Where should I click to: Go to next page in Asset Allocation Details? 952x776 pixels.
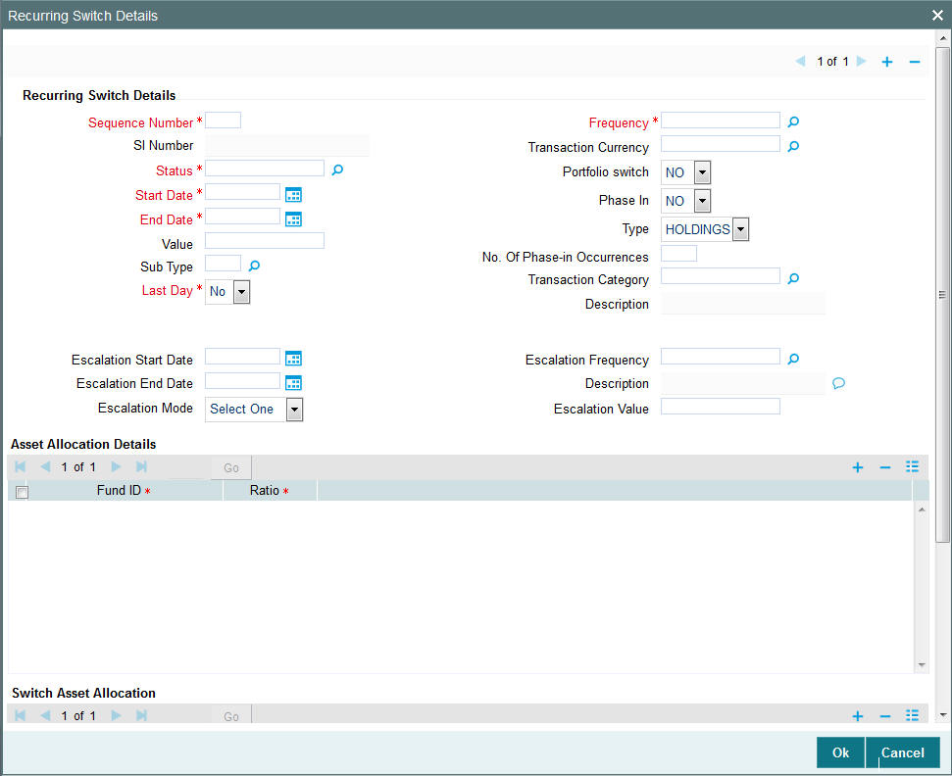coord(116,466)
